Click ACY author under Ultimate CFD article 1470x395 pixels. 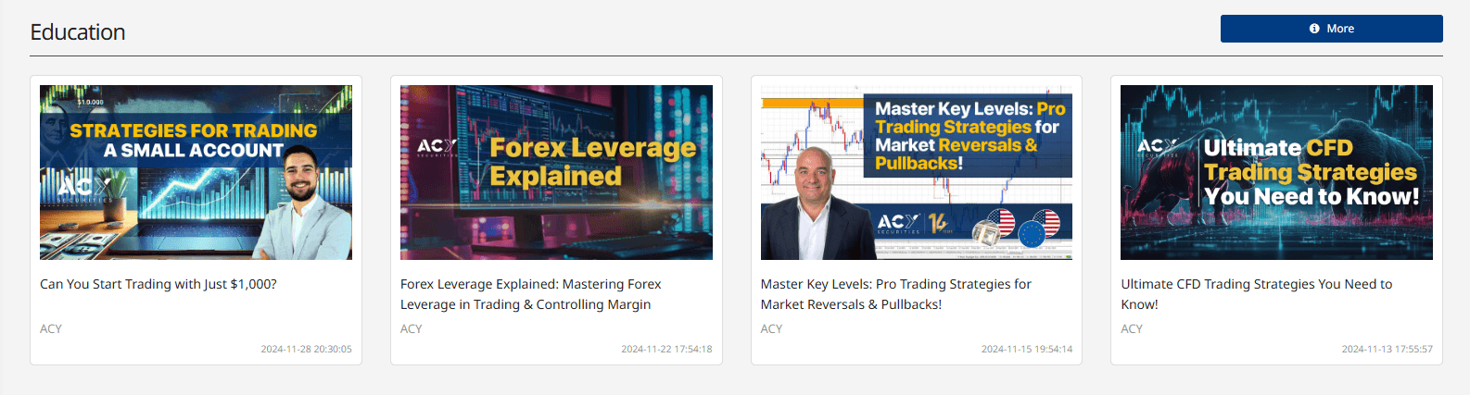(x=1132, y=328)
